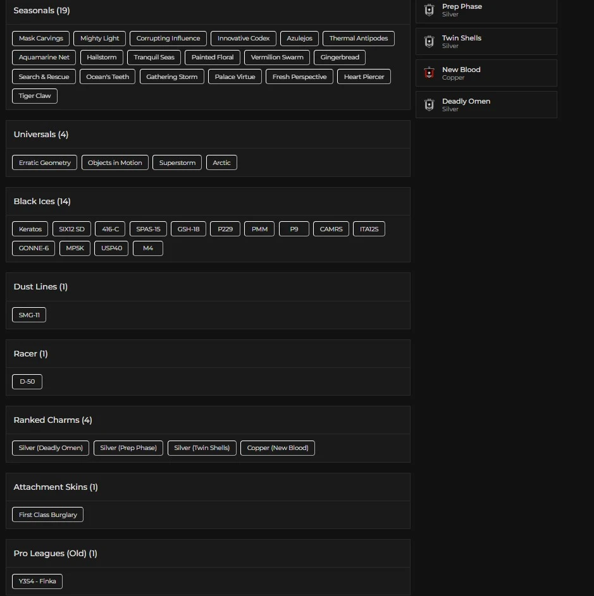The width and height of the screenshot is (594, 596).
Task: Click the Twin Shells silver rank icon
Action: click(x=429, y=42)
